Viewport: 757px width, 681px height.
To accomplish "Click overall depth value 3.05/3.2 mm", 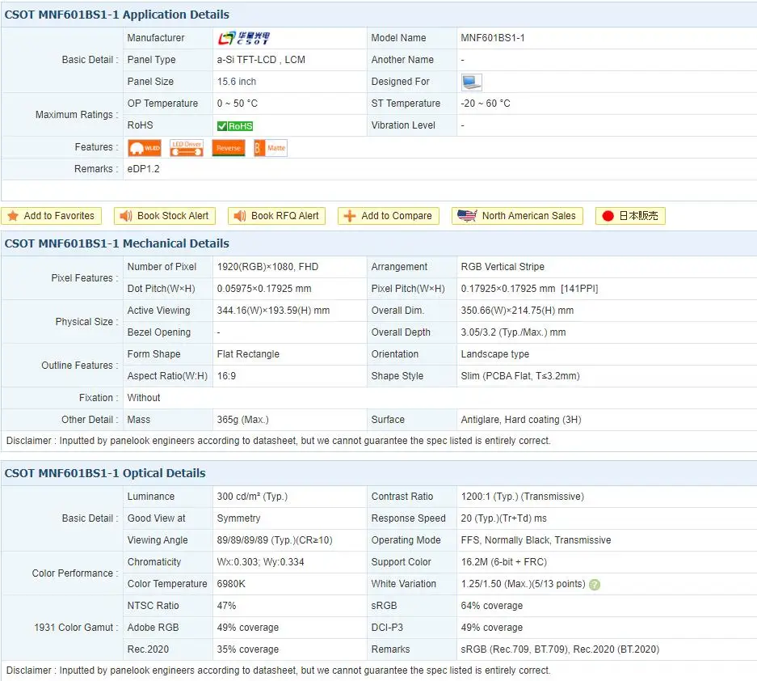I will 513,332.
